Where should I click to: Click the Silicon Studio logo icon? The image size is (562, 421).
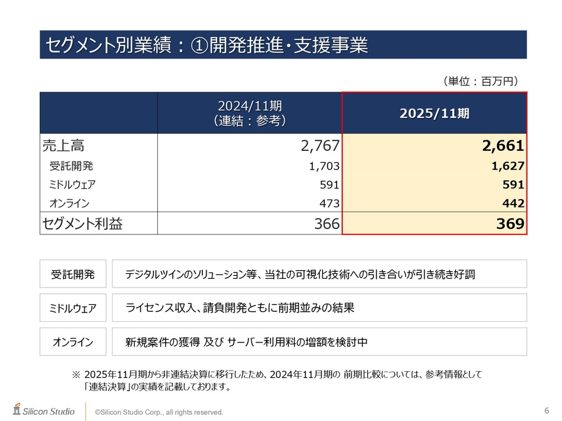(17, 410)
